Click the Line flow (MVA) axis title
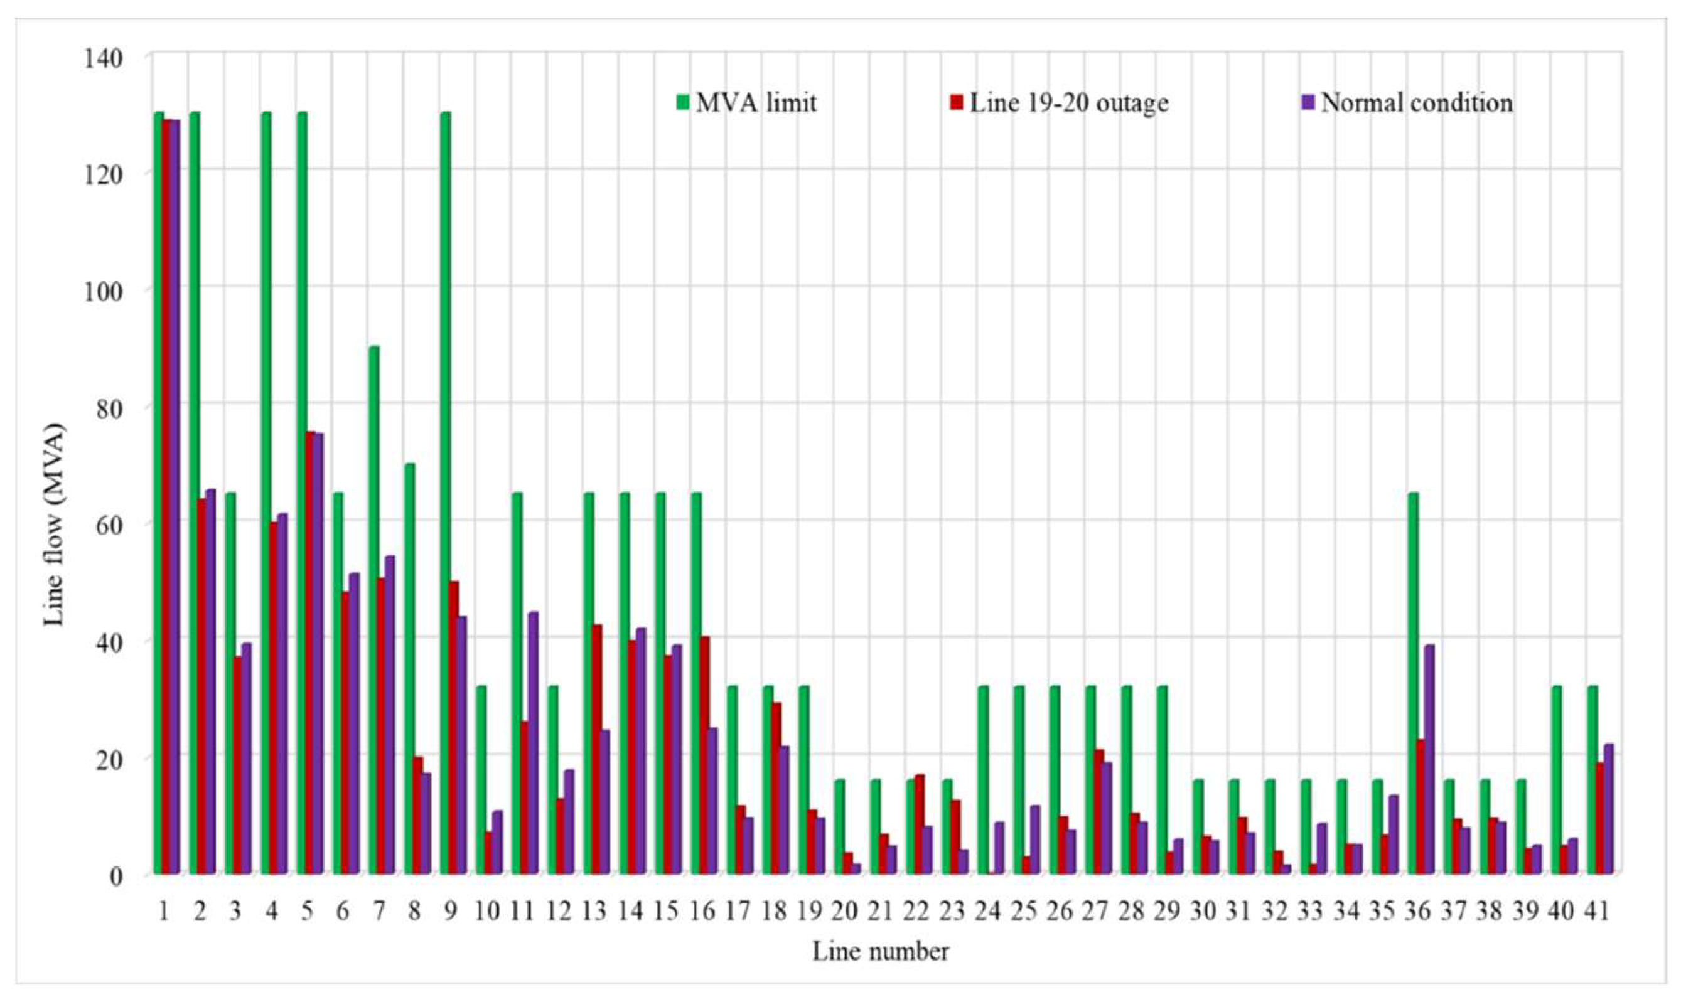 coord(55,525)
